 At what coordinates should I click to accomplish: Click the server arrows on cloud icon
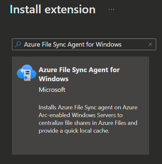pos(26,75)
